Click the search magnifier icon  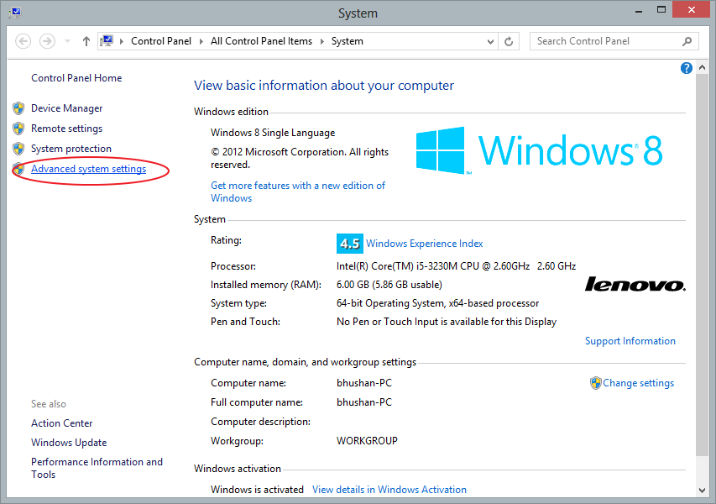(687, 41)
